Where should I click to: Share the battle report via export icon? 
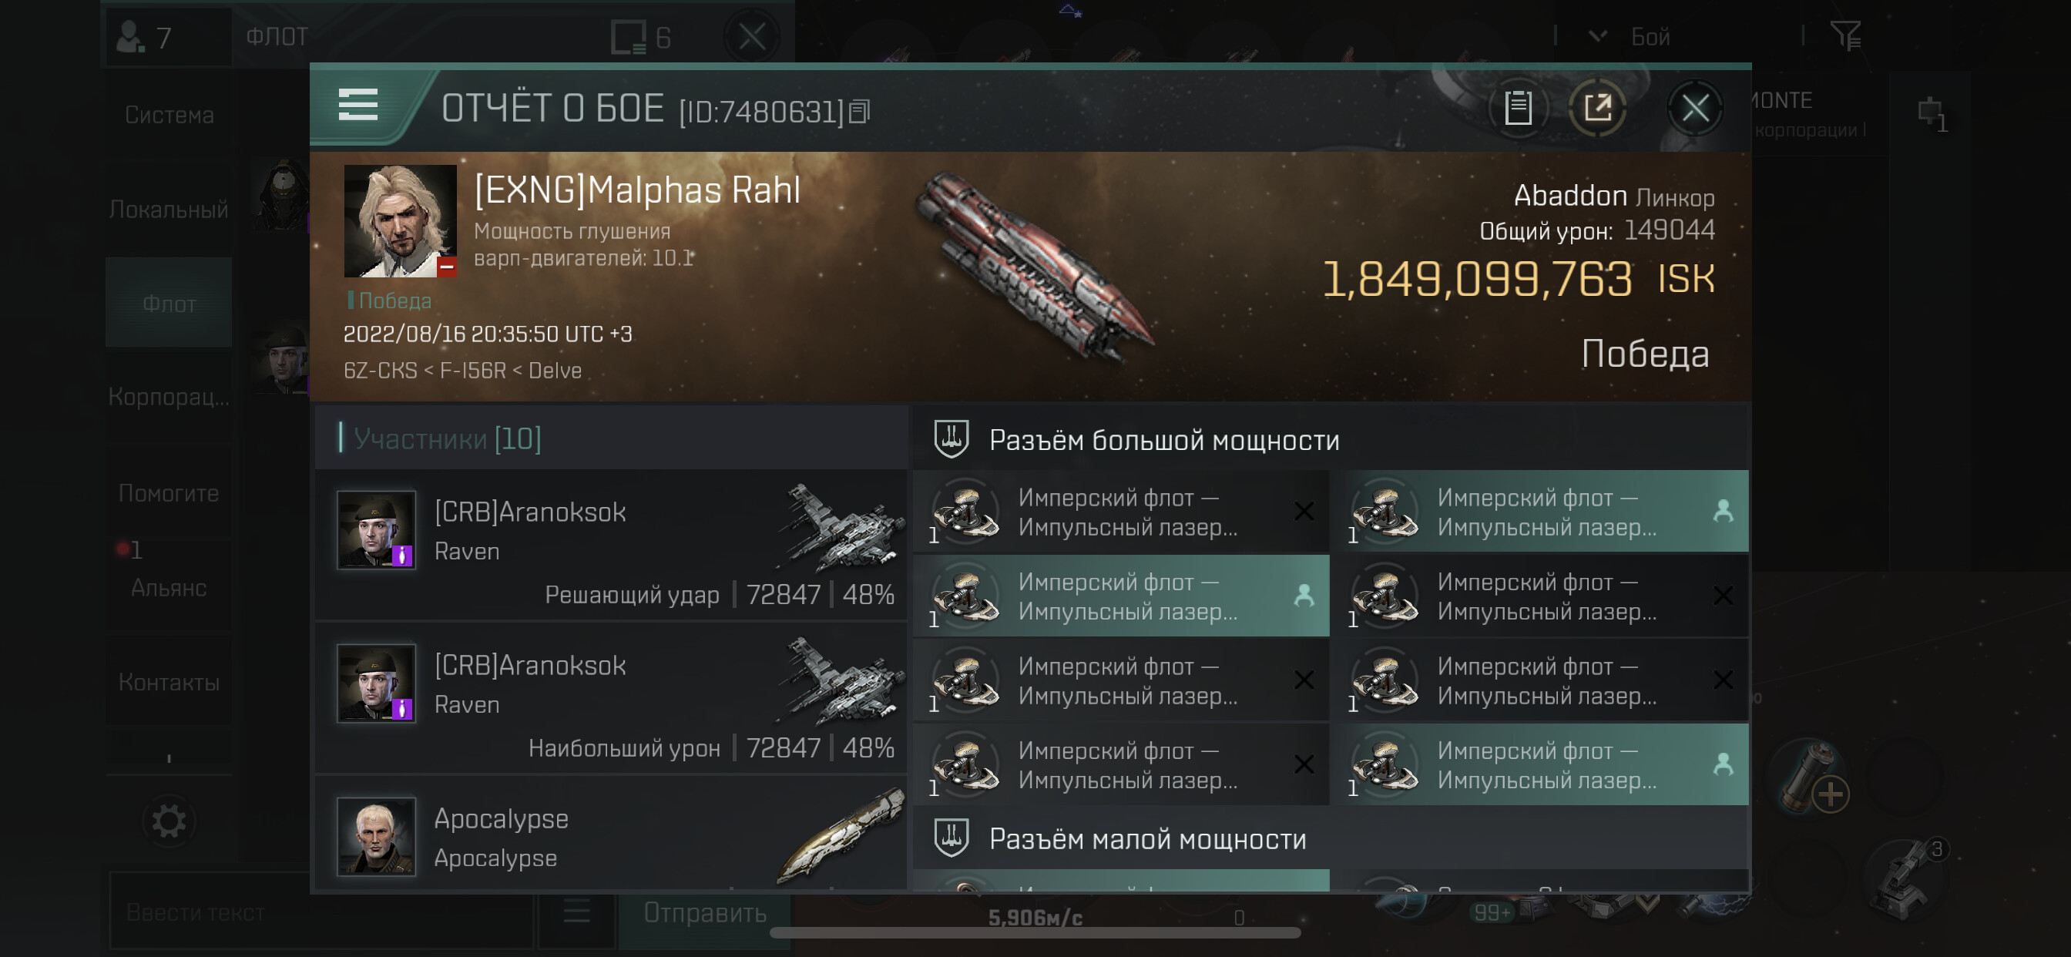tap(1597, 108)
